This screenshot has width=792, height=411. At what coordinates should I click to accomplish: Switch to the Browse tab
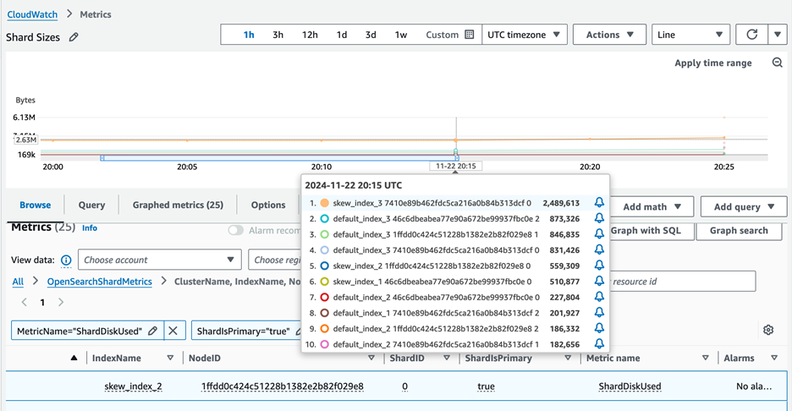(36, 205)
